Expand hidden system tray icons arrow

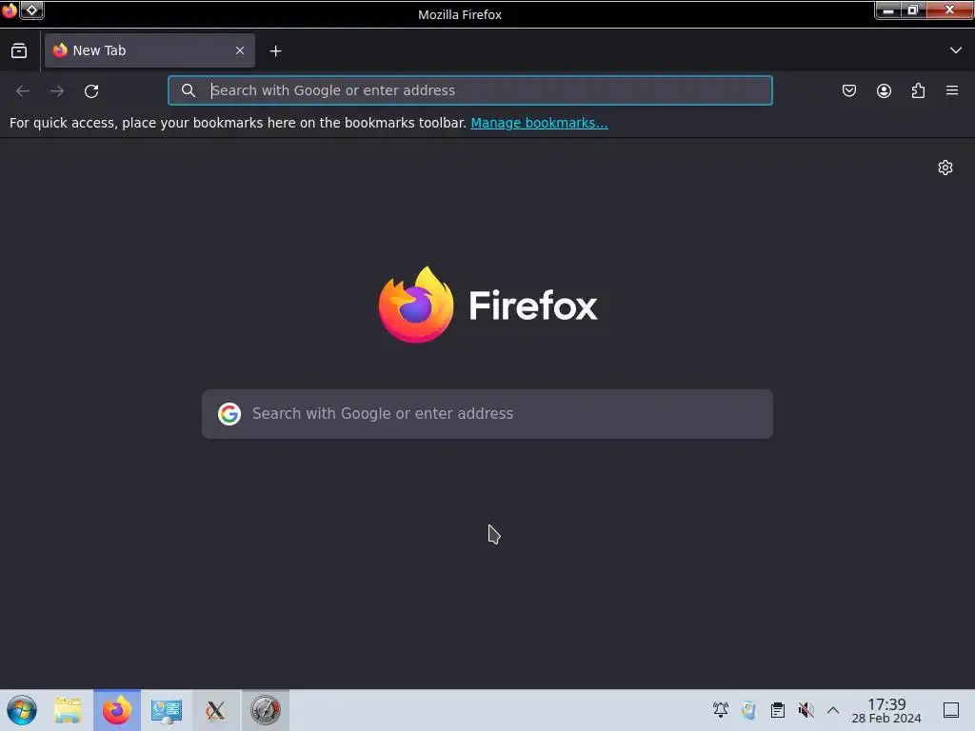833,710
